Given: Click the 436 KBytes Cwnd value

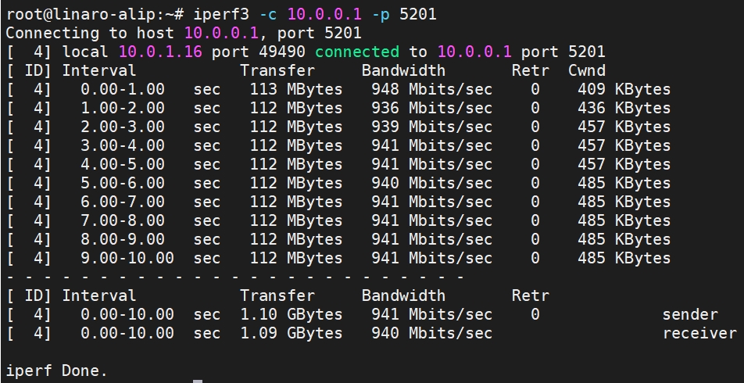Looking at the screenshot, I should pyautogui.click(x=624, y=108).
